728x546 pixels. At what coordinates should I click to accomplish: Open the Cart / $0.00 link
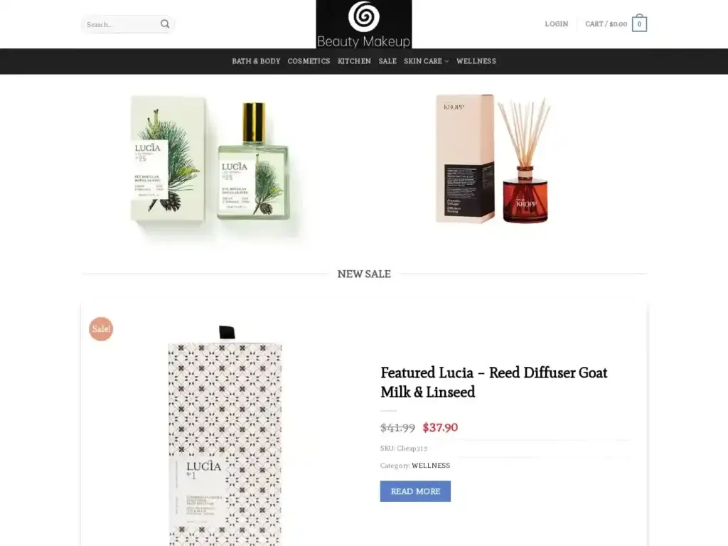click(606, 24)
